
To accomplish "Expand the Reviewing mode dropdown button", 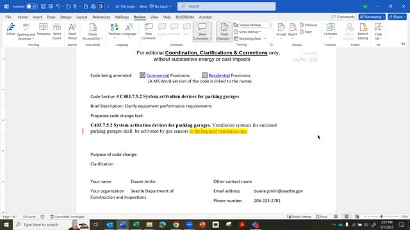I will pyautogui.click(x=372, y=17).
